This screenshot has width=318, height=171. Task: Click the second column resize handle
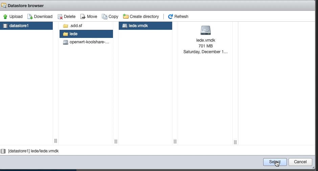pyautogui.click(x=116, y=142)
